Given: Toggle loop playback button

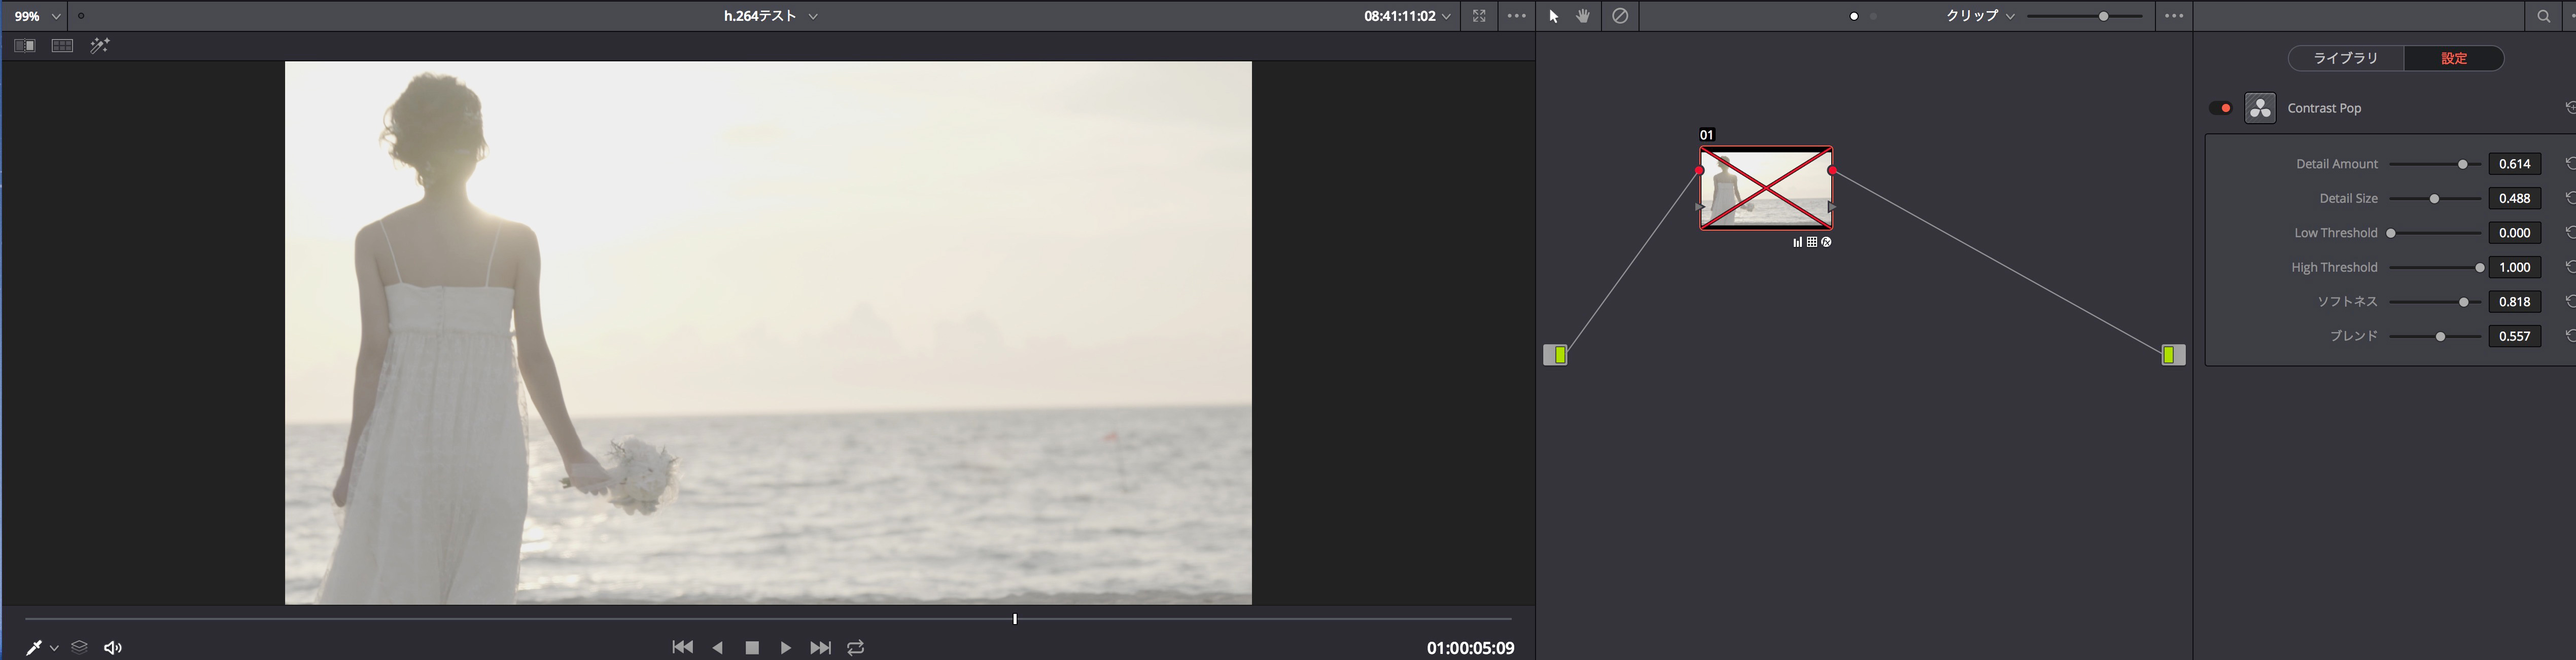Looking at the screenshot, I should point(856,648).
